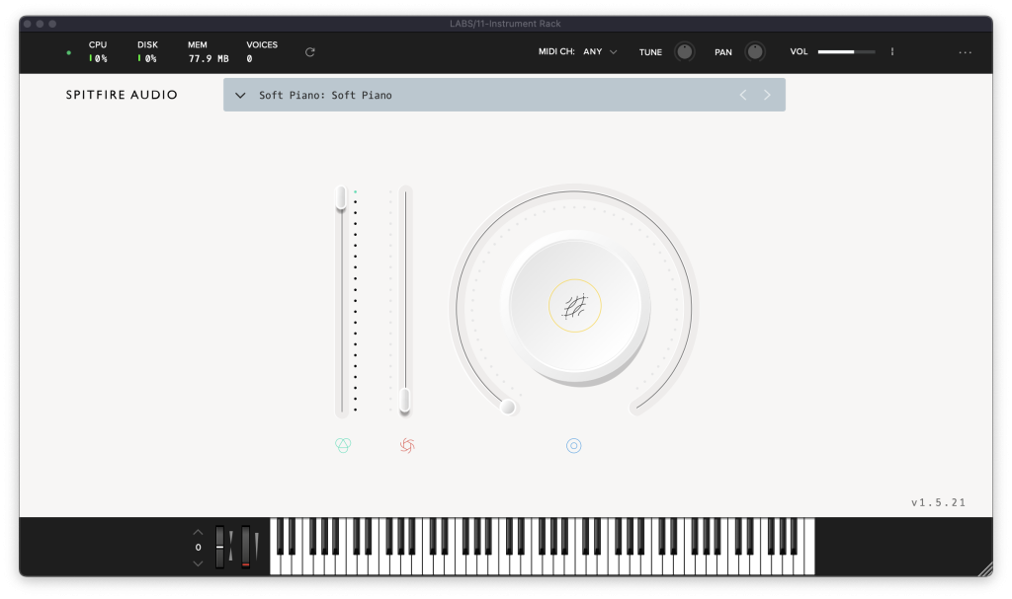Click the Soft Piano logo in knob center

tap(575, 306)
